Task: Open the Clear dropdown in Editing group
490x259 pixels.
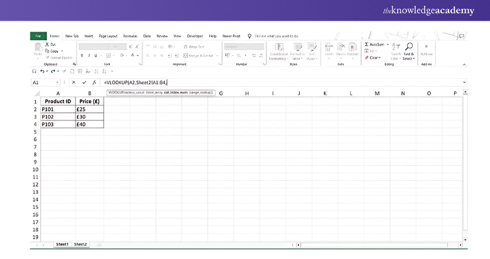Action: click(x=372, y=58)
